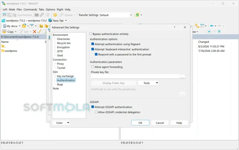Click the Synchronize icon in toolbar
Viewport: 239px width, 150px height.
(14, 15)
